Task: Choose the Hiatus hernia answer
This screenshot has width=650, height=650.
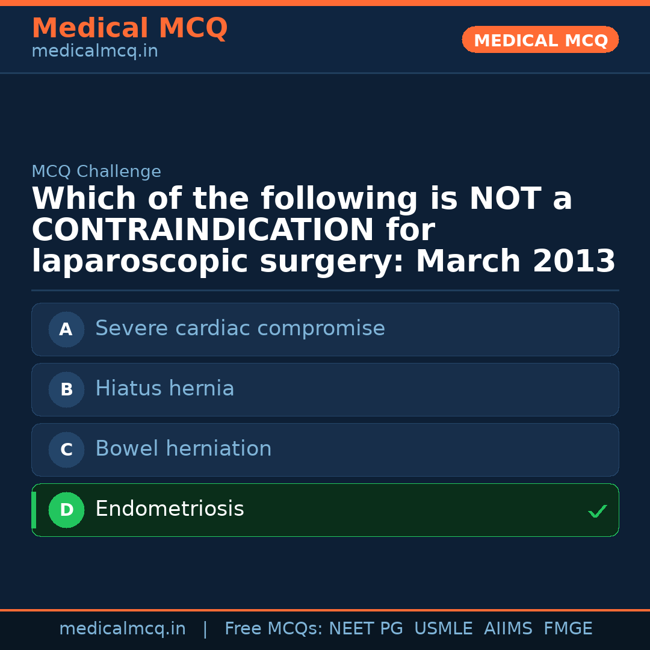Action: pyautogui.click(x=164, y=389)
